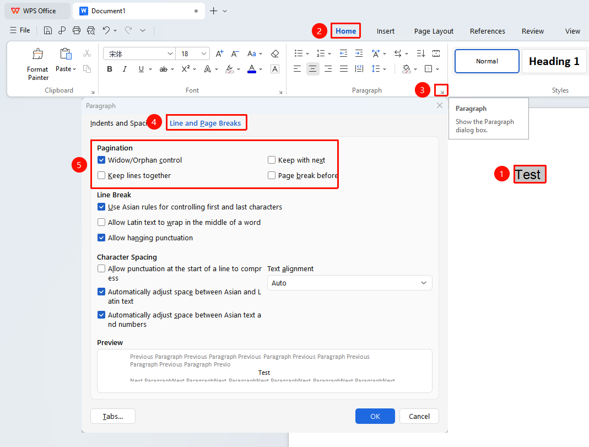The height and width of the screenshot is (447, 589).
Task: Open the font size dropdown showing 18
Action: point(204,53)
